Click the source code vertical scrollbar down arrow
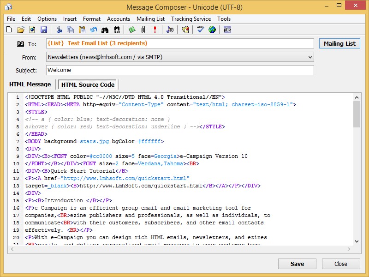This screenshot has height=277, width=369. click(x=357, y=241)
